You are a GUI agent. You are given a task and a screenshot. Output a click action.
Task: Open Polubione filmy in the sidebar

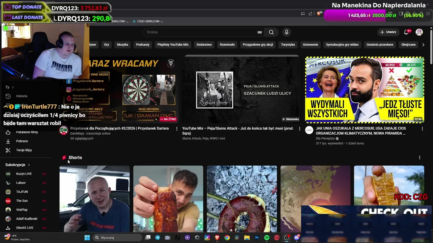click(27, 132)
